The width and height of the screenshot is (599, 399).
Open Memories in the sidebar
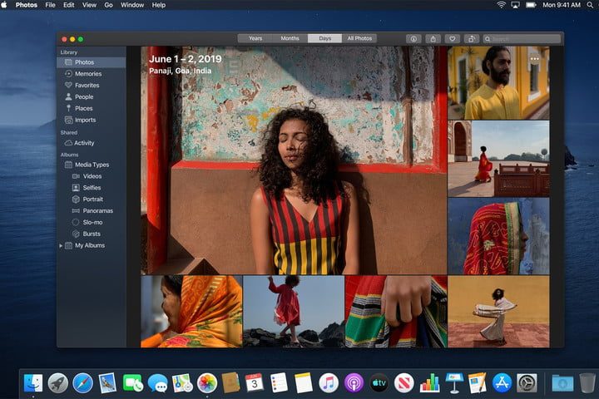point(87,74)
